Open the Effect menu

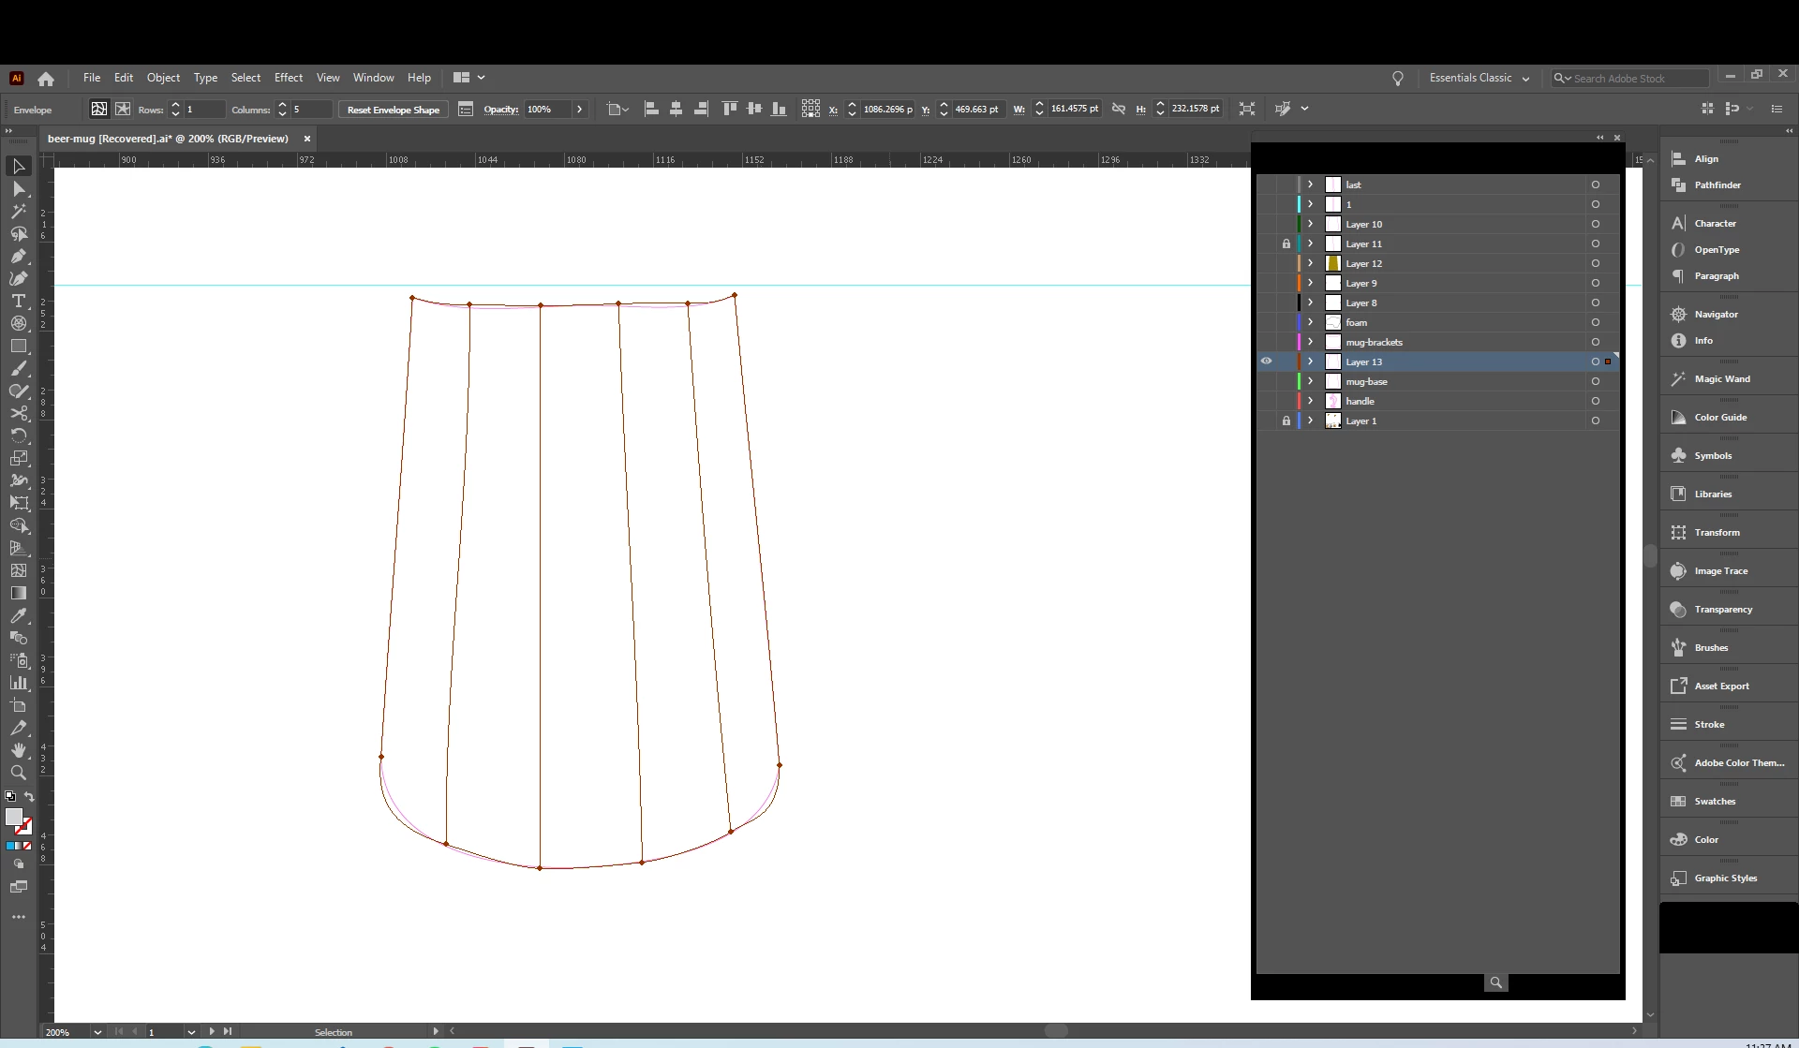pyautogui.click(x=288, y=78)
